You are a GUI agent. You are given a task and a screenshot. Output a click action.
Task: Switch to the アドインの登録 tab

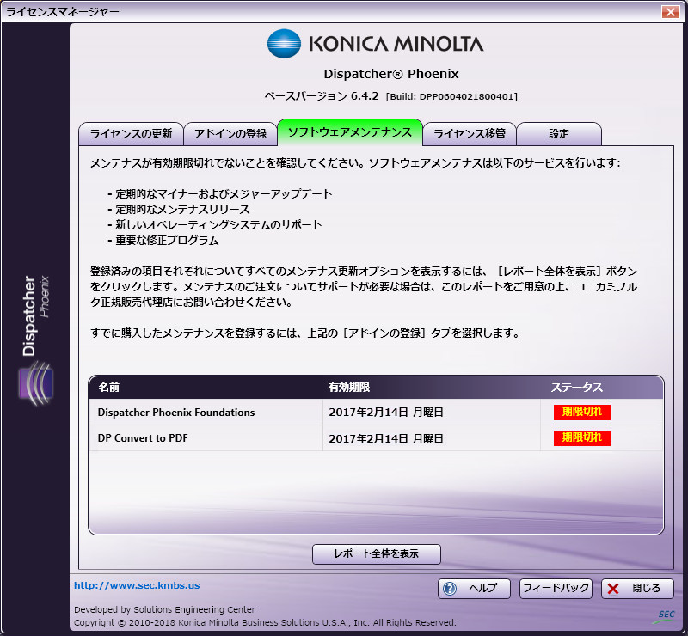[230, 134]
